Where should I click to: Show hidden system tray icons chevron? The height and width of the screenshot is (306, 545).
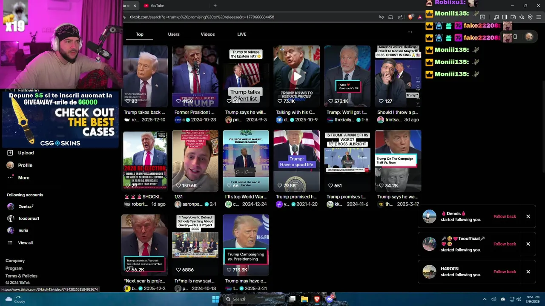coord(485,299)
